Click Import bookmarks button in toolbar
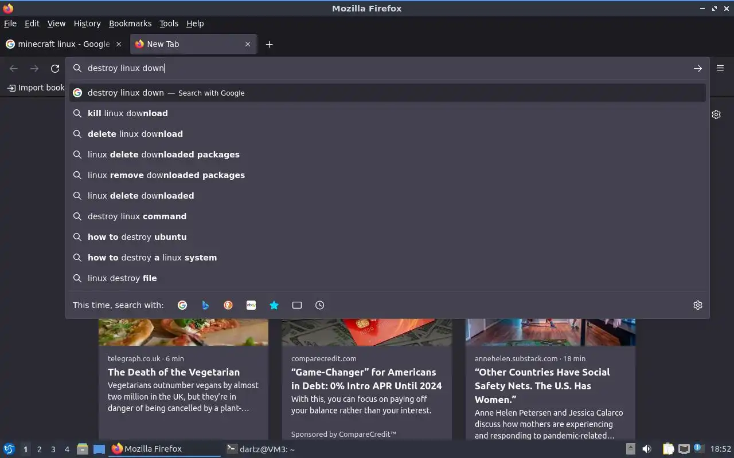The image size is (734, 458). click(x=36, y=88)
